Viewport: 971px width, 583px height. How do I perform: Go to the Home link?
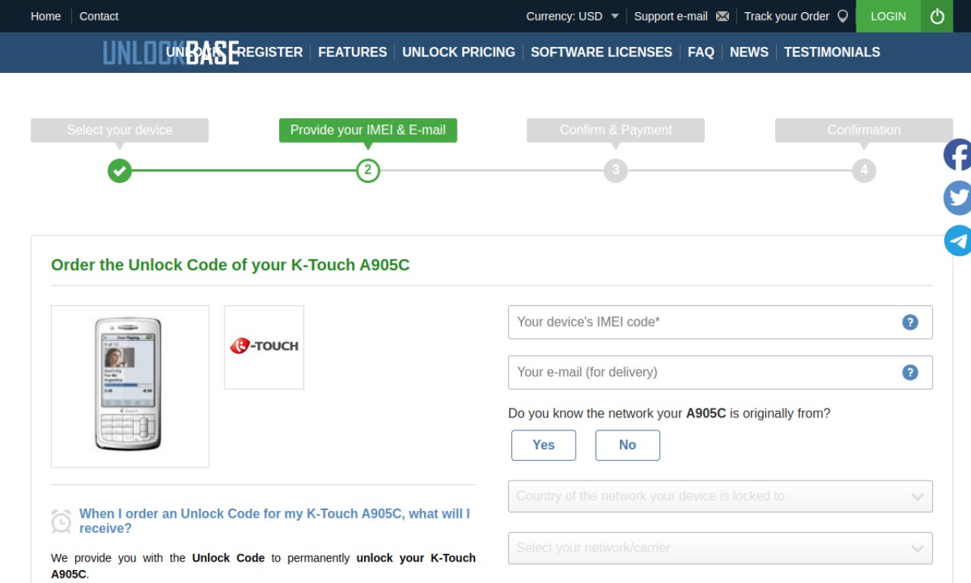[x=46, y=16]
